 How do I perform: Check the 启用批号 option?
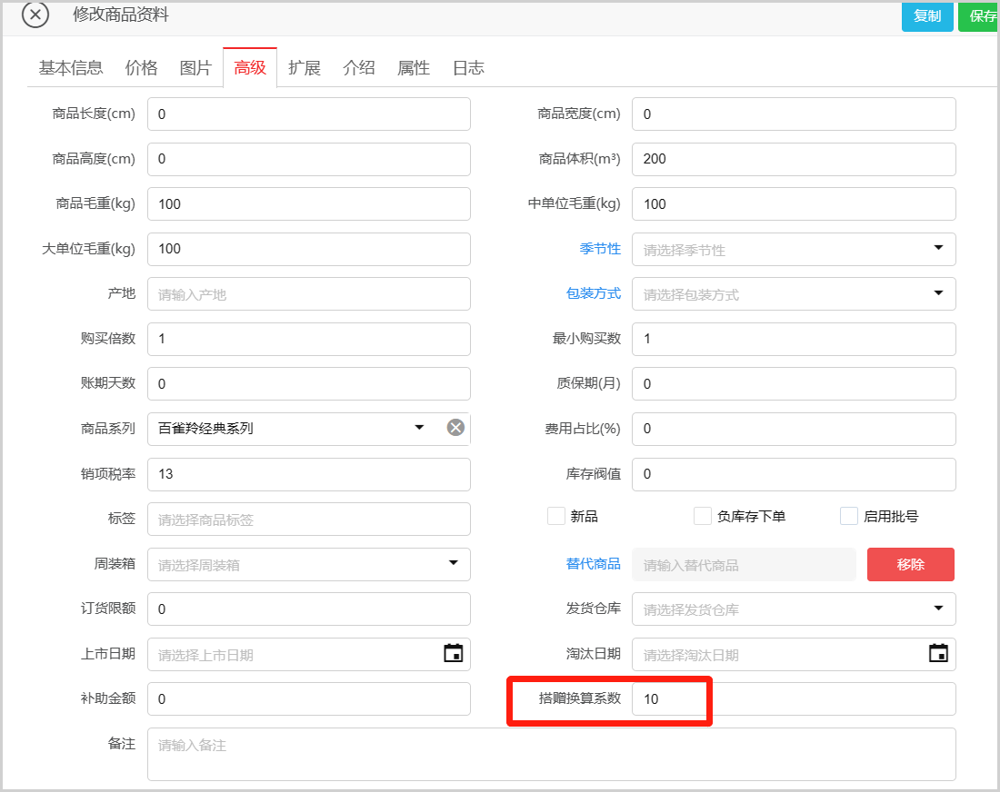coord(849,516)
